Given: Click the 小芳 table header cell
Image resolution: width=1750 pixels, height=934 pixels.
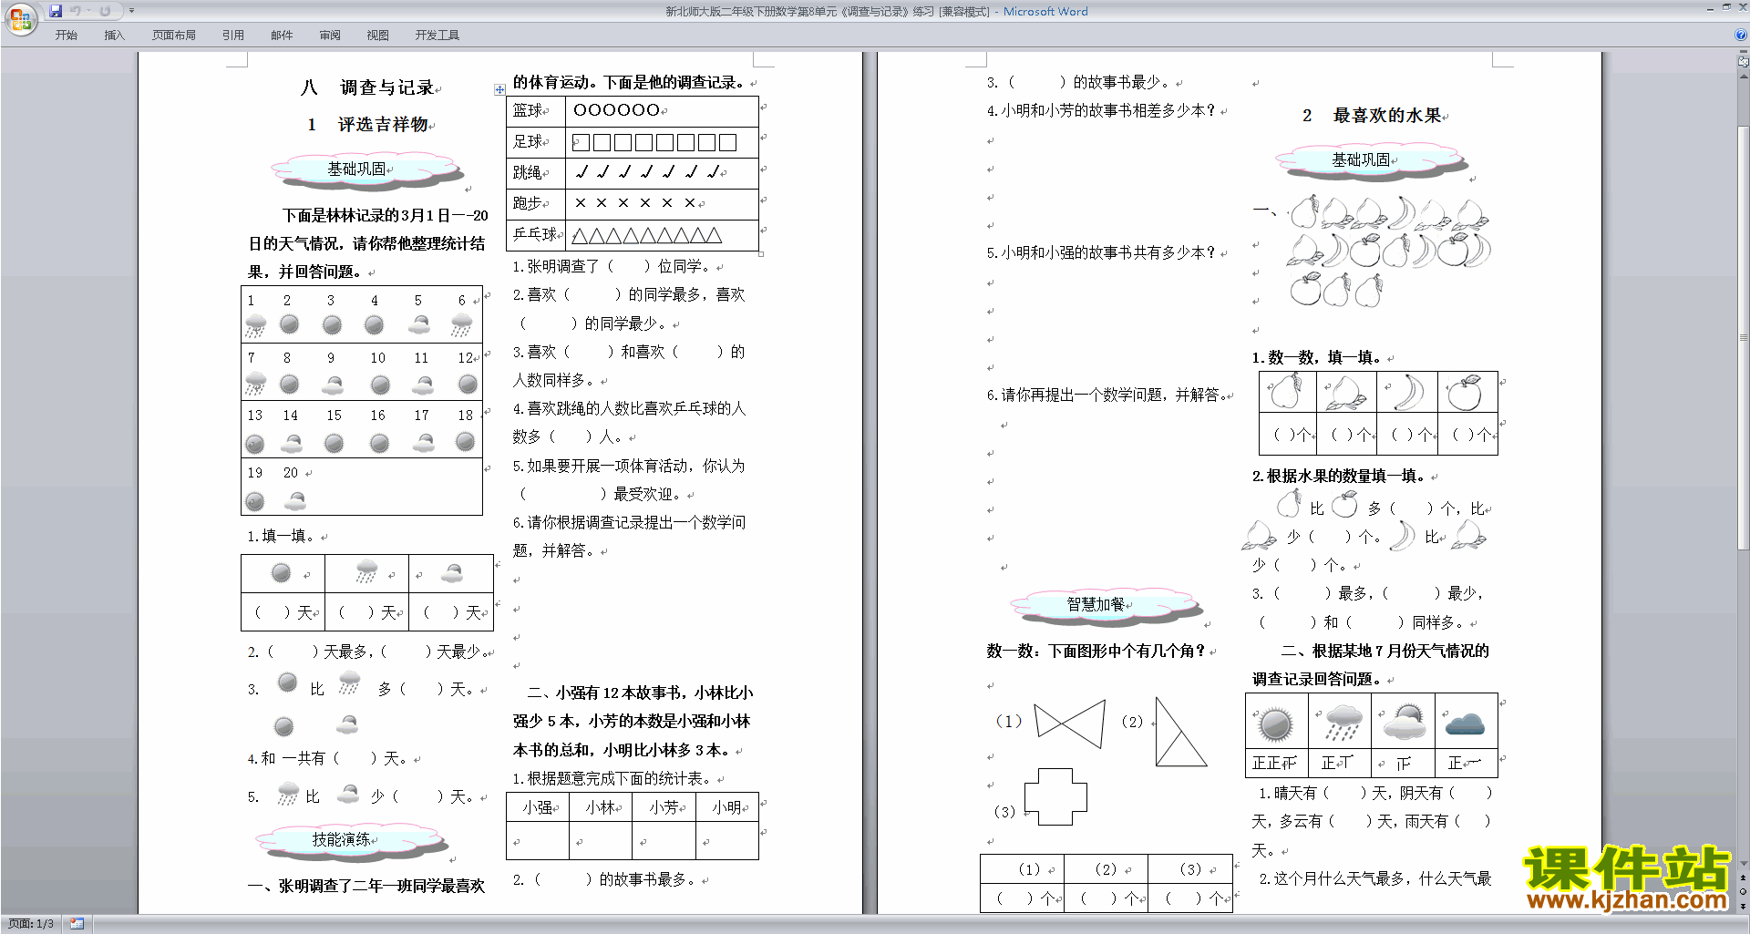Looking at the screenshot, I should pyautogui.click(x=664, y=807).
